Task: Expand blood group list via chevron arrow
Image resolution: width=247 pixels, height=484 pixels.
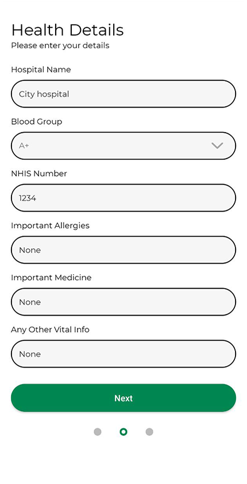Action: tap(217, 145)
